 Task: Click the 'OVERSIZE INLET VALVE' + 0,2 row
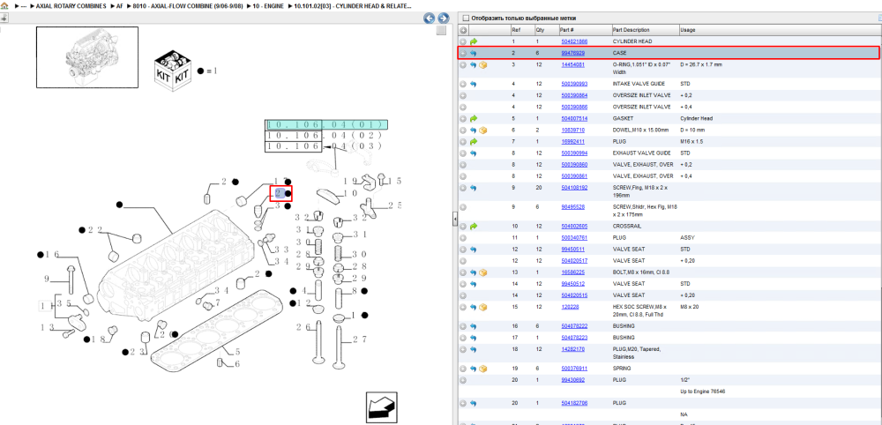coord(669,95)
